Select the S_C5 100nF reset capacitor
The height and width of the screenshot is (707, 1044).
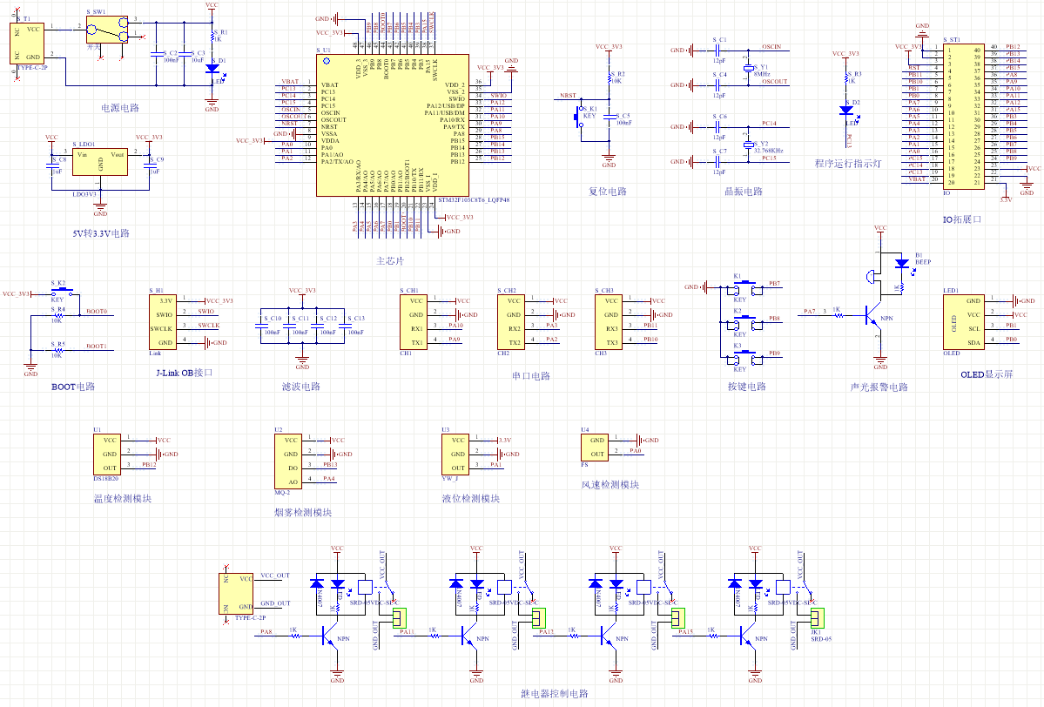point(609,118)
